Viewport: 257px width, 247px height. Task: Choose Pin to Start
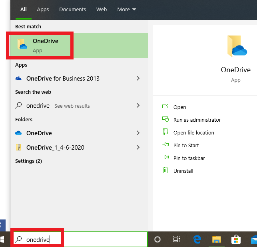pos(186,145)
